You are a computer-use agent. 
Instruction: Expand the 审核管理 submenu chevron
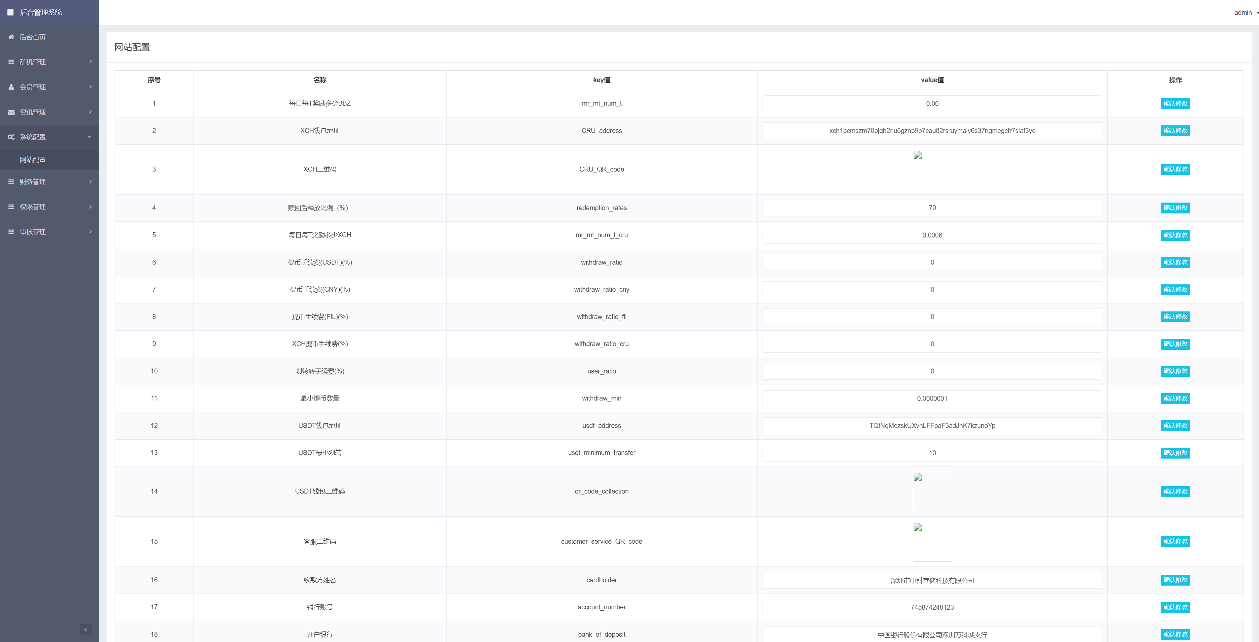pos(90,232)
